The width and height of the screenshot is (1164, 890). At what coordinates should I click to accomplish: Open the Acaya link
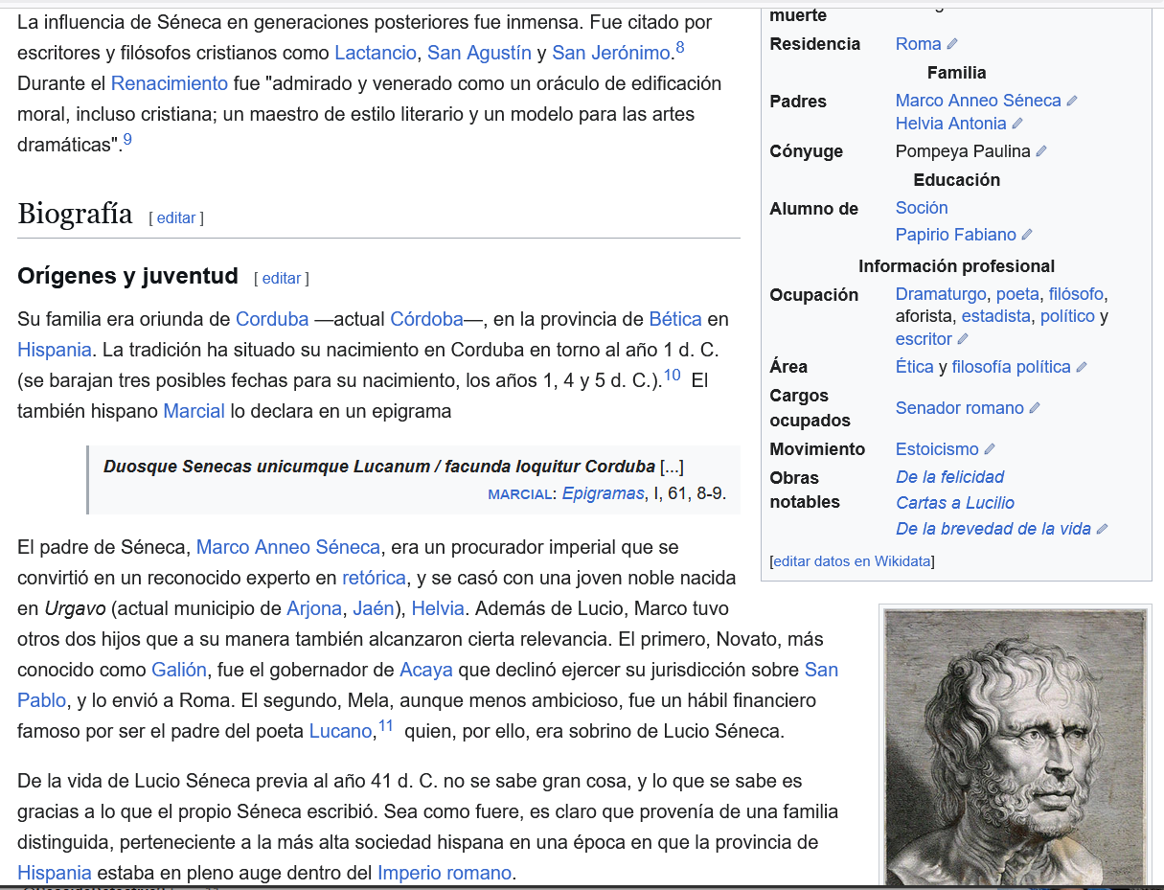(426, 670)
